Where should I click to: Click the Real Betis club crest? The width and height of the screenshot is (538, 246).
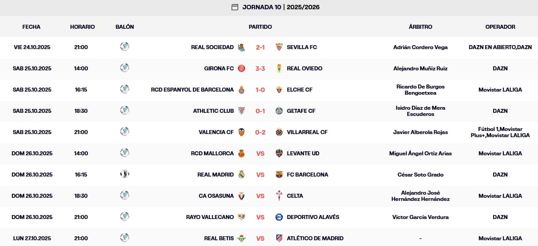pos(242,238)
